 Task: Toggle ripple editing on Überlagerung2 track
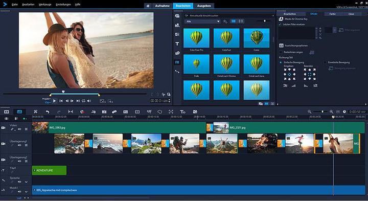[x=26, y=161]
